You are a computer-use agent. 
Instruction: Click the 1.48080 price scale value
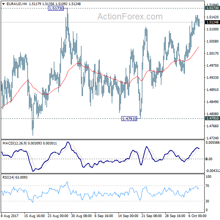click(212, 114)
